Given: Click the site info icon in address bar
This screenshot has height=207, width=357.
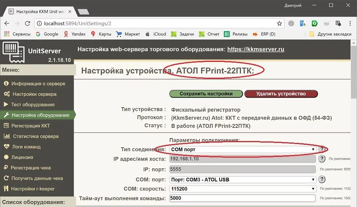Looking at the screenshot, I should tap(39, 24).
